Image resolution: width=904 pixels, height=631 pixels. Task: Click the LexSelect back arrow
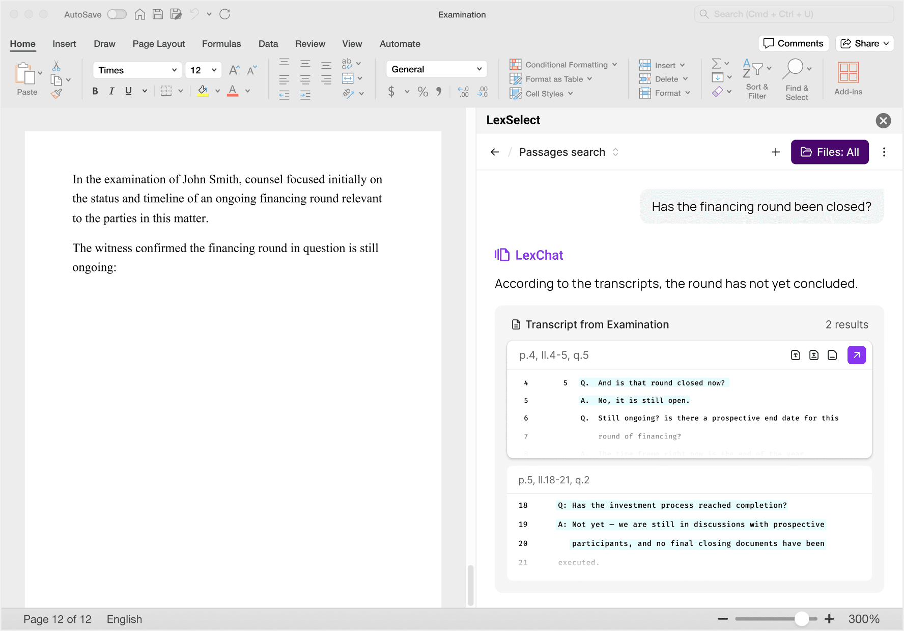495,152
